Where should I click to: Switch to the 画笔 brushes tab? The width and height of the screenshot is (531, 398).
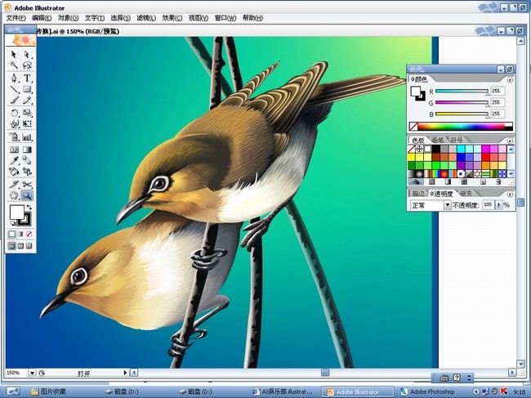click(x=438, y=140)
